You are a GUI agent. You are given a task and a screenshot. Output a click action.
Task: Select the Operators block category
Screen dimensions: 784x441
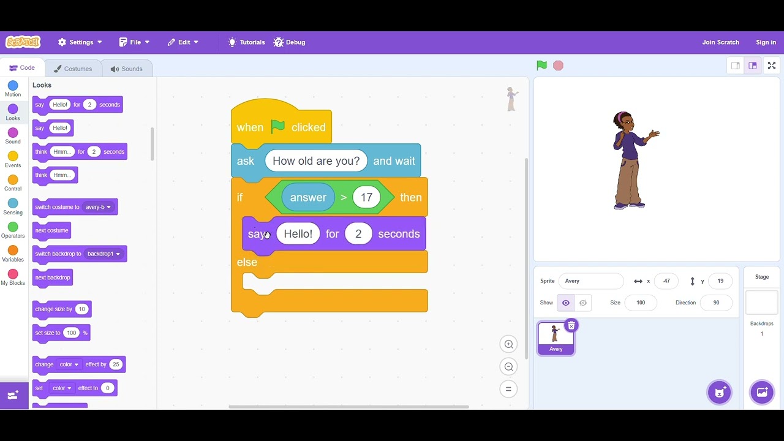(13, 230)
